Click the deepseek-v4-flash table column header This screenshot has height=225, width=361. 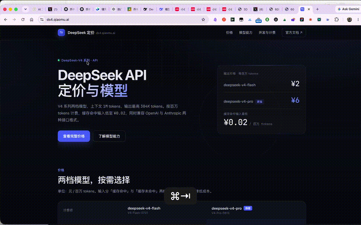[x=144, y=208]
